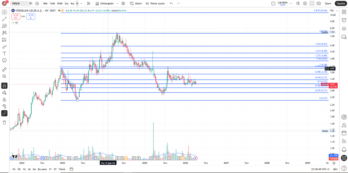This screenshot has width=348, height=173.
Task: Add a symbol to compare with plus icon
Action: (37, 3)
